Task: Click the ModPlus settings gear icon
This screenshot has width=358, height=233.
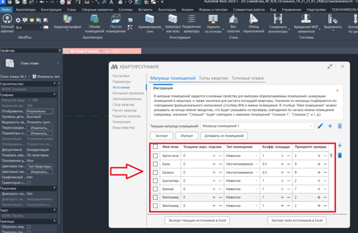Action: [x=18, y=20]
